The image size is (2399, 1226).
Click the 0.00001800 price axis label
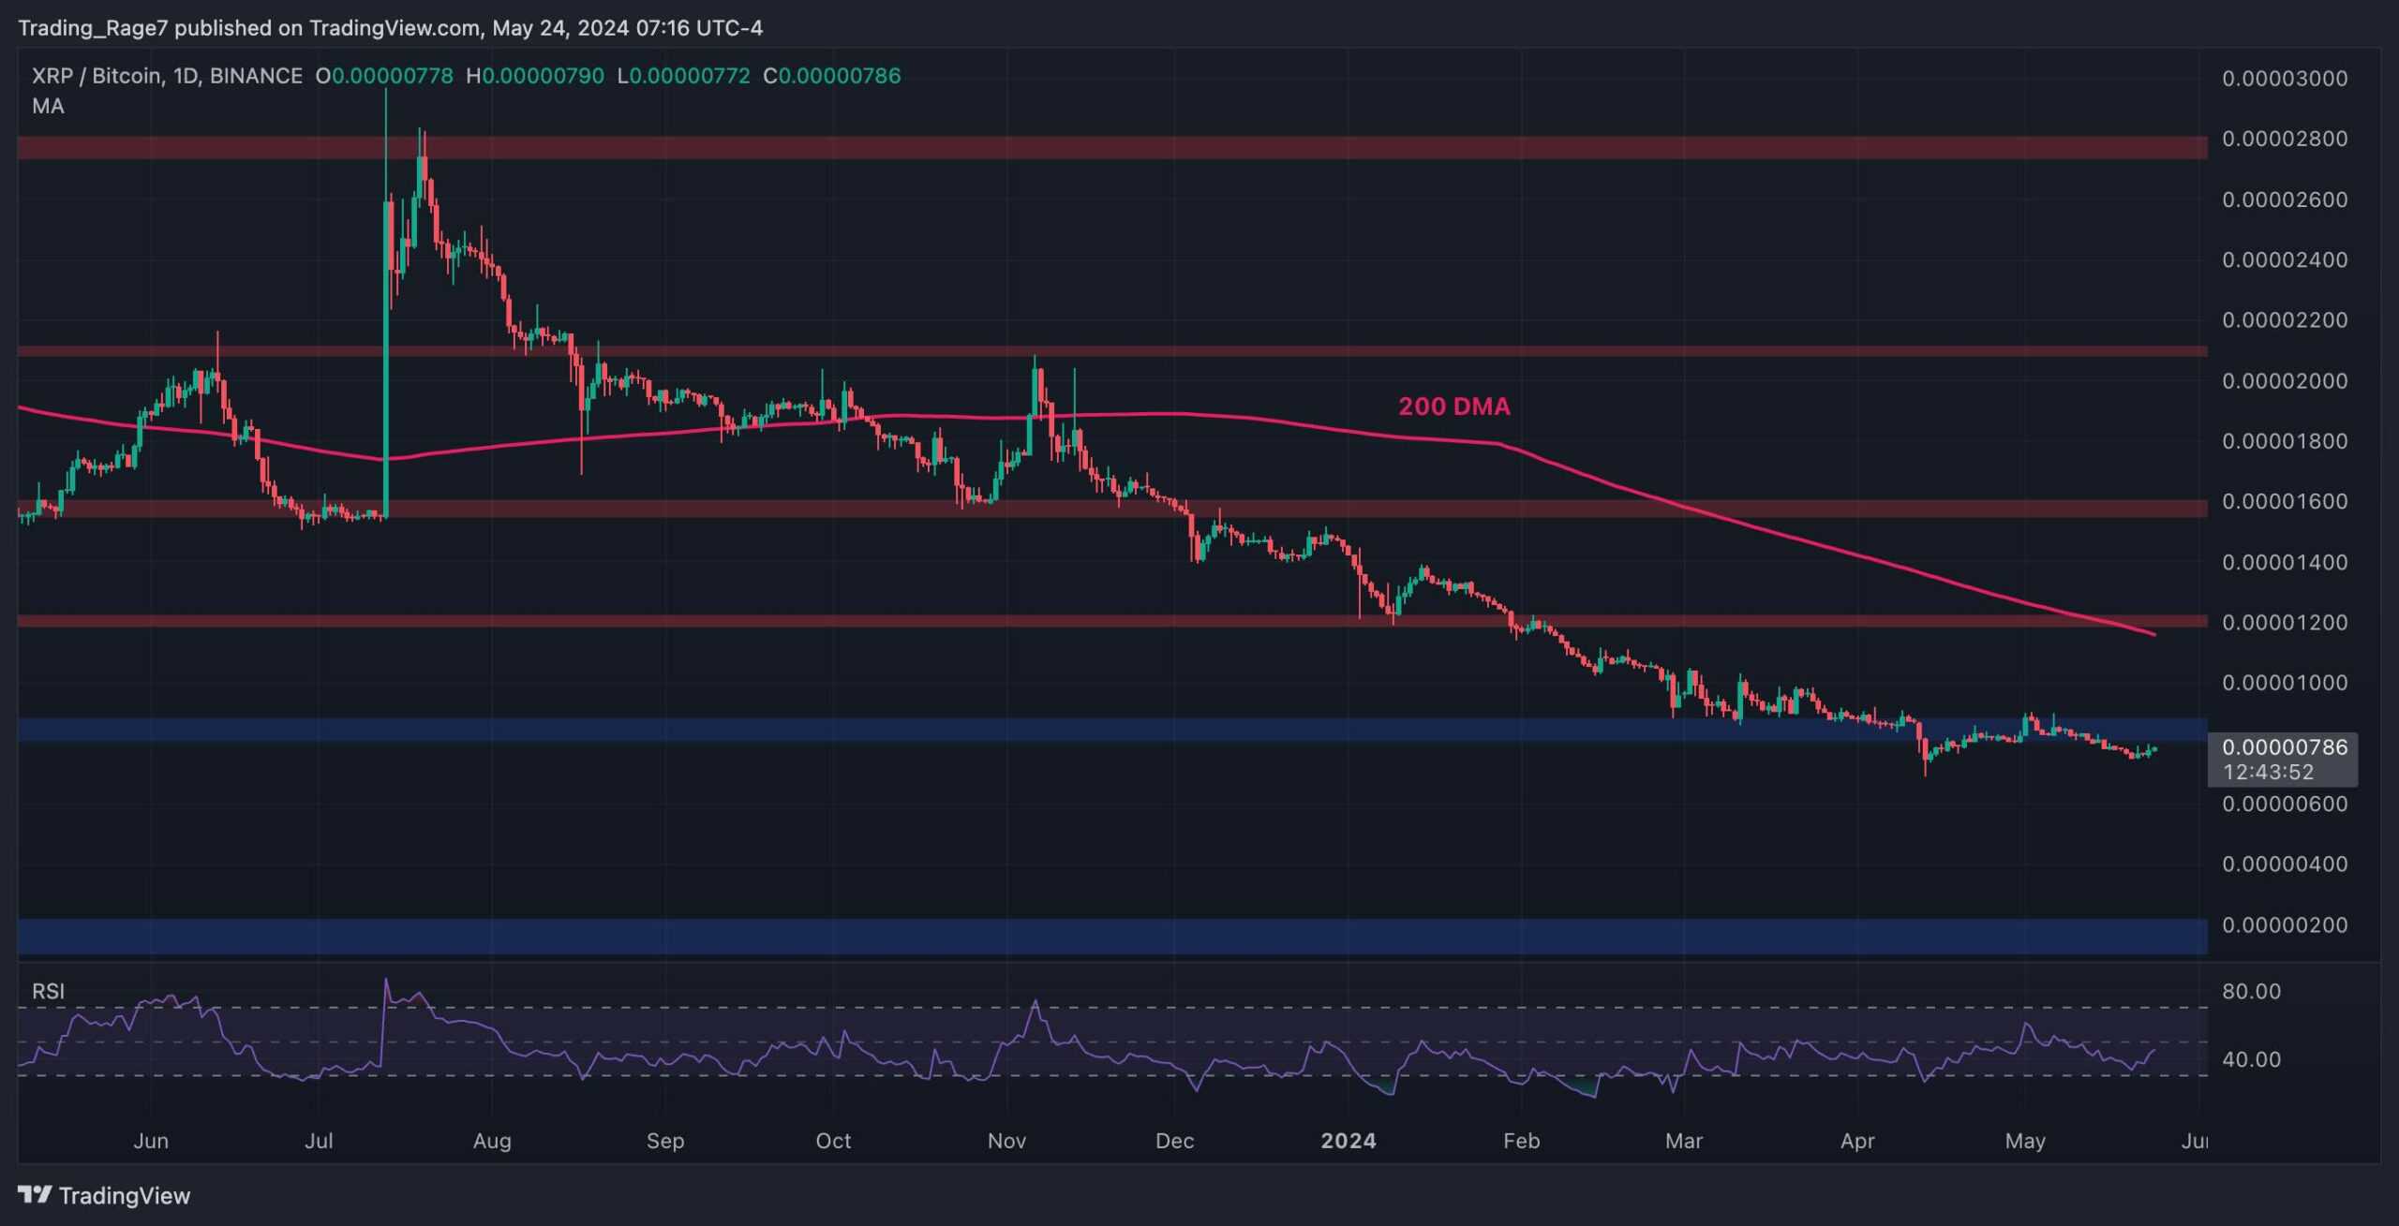click(2285, 441)
